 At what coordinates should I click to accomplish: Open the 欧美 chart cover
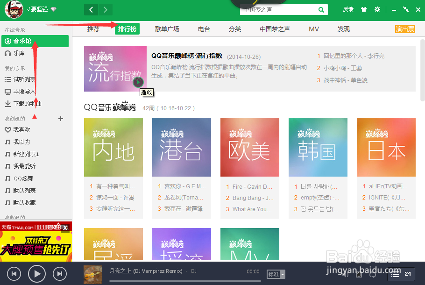tap(250, 147)
